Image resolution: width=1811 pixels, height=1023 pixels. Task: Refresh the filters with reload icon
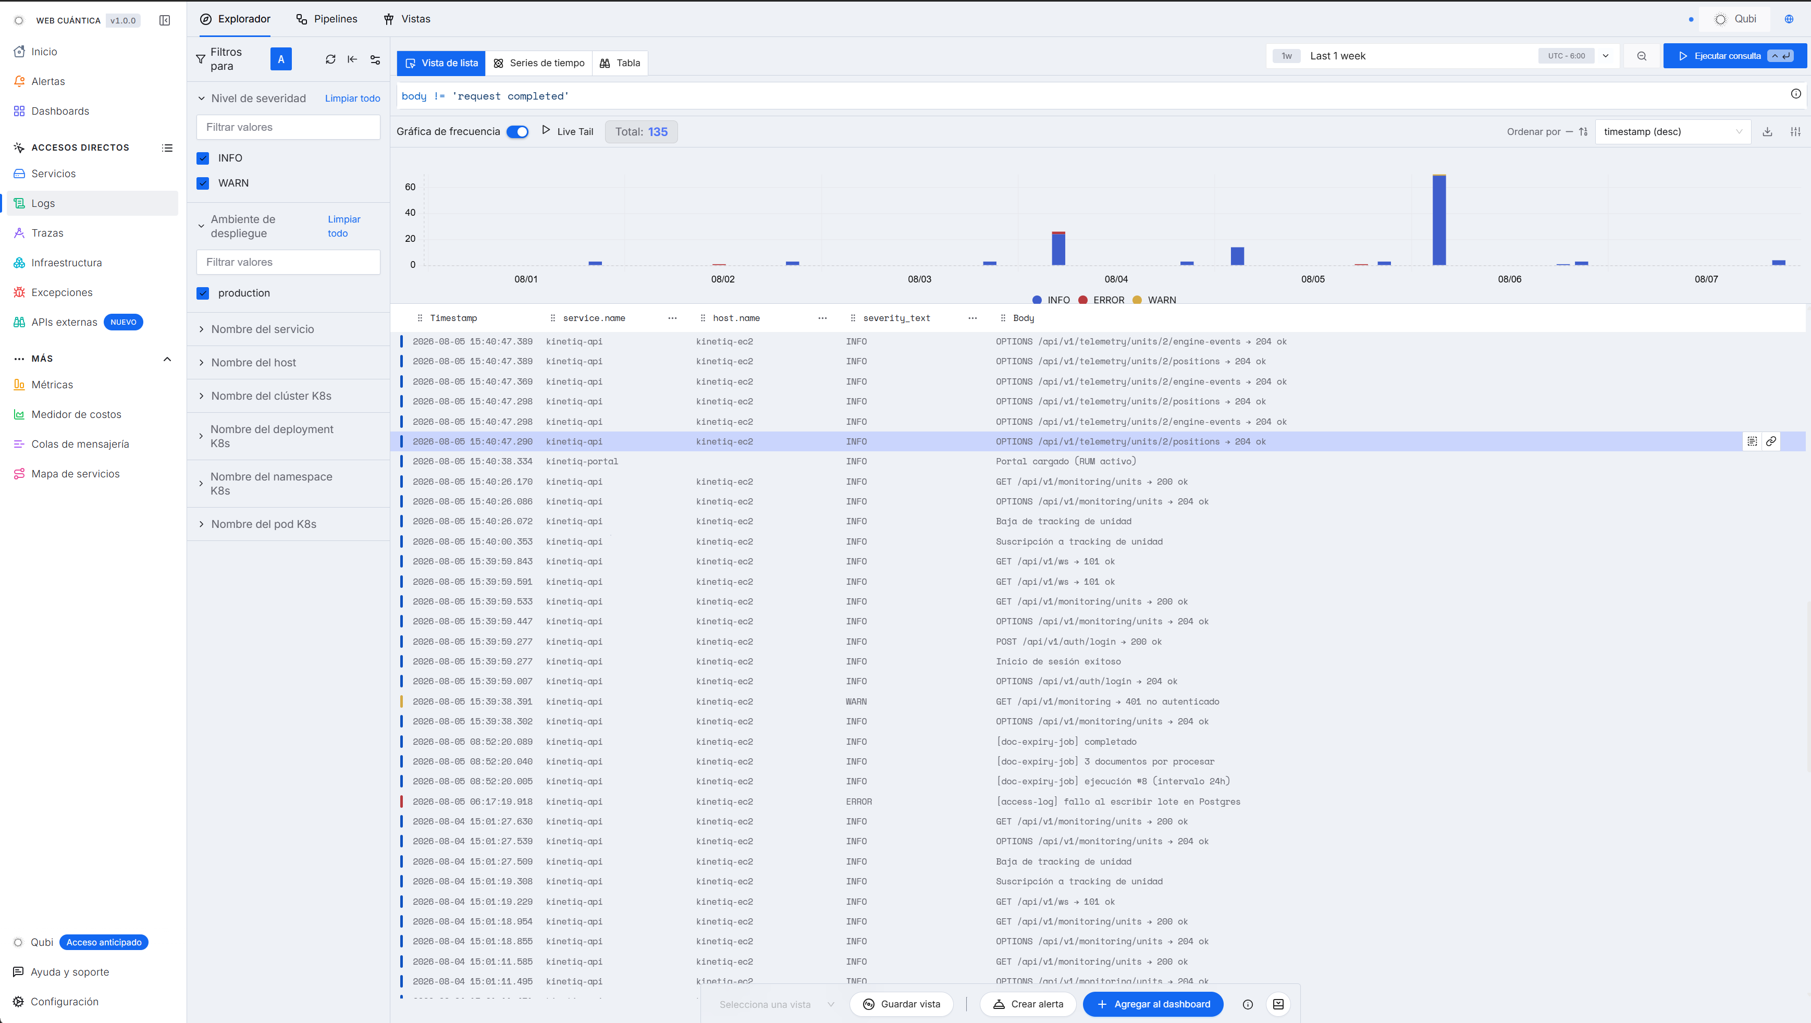click(x=330, y=59)
